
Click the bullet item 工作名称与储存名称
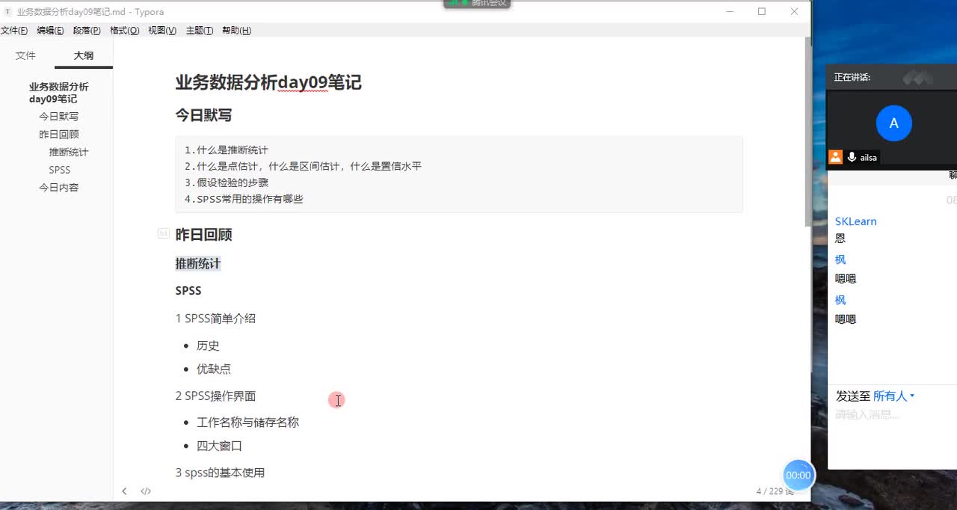(x=247, y=423)
